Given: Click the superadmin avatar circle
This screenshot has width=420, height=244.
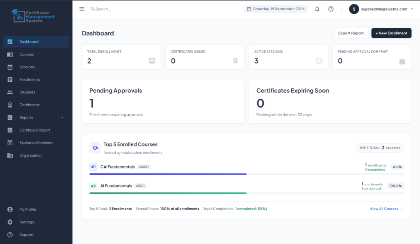Looking at the screenshot, I should tap(354, 9).
